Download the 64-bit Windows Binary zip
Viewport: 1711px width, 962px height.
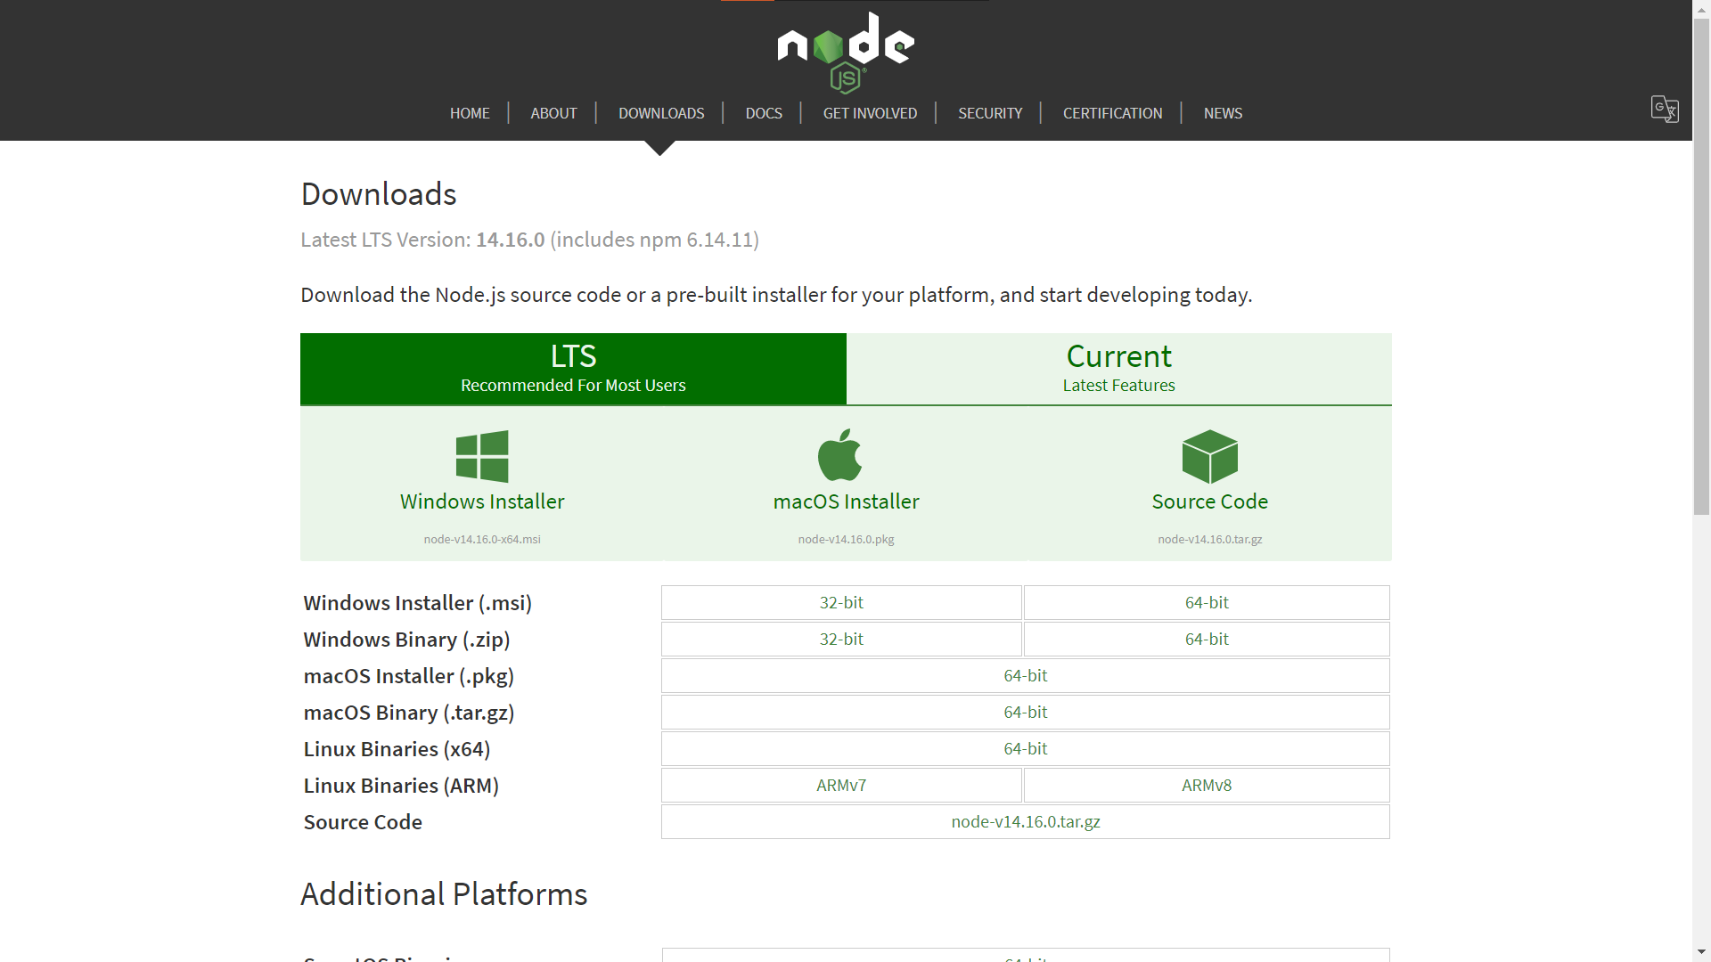click(1206, 639)
